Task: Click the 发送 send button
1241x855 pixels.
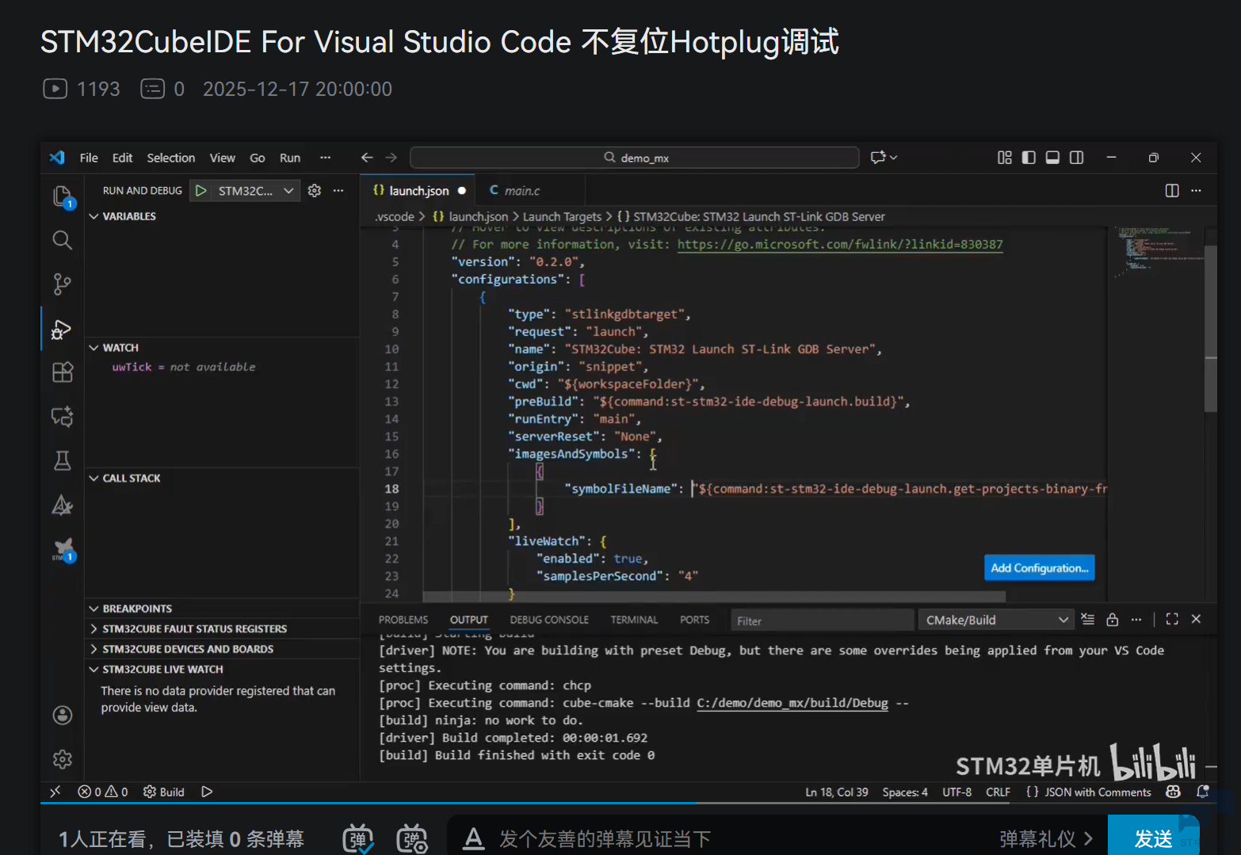Action: pyautogui.click(x=1153, y=838)
